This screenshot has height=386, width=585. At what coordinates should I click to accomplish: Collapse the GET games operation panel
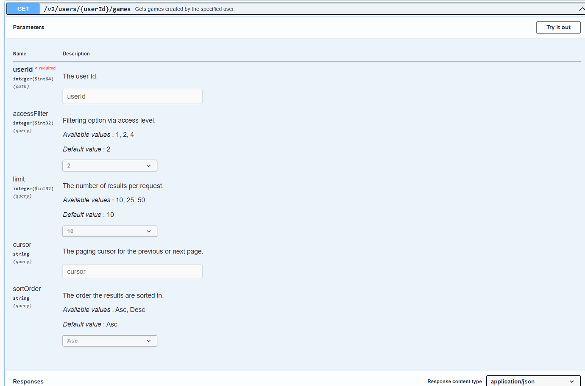581,8
